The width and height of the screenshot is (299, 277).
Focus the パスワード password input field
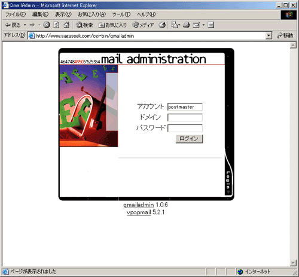point(185,128)
